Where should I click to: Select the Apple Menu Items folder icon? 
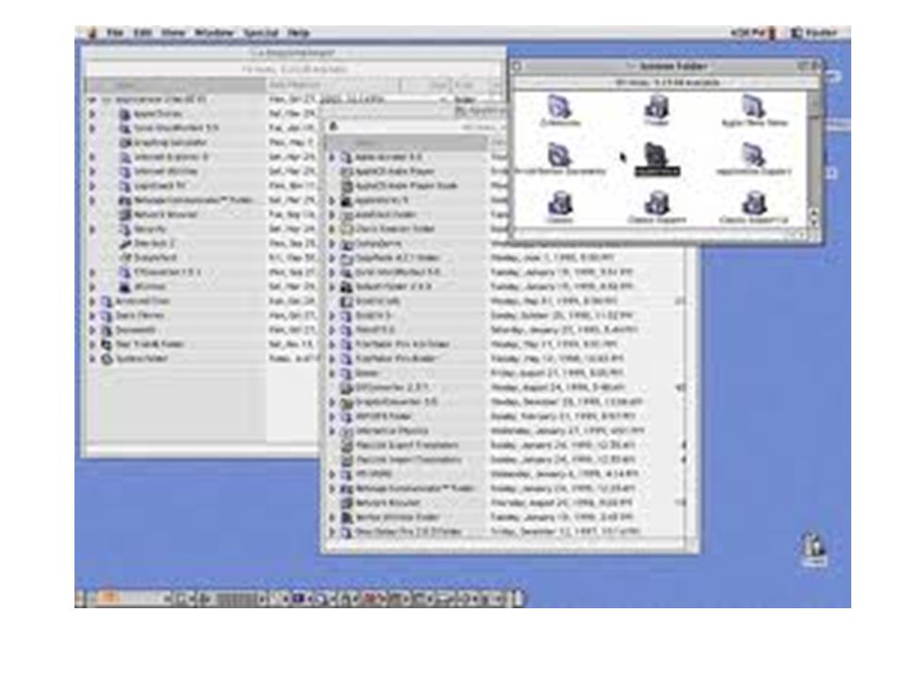754,111
